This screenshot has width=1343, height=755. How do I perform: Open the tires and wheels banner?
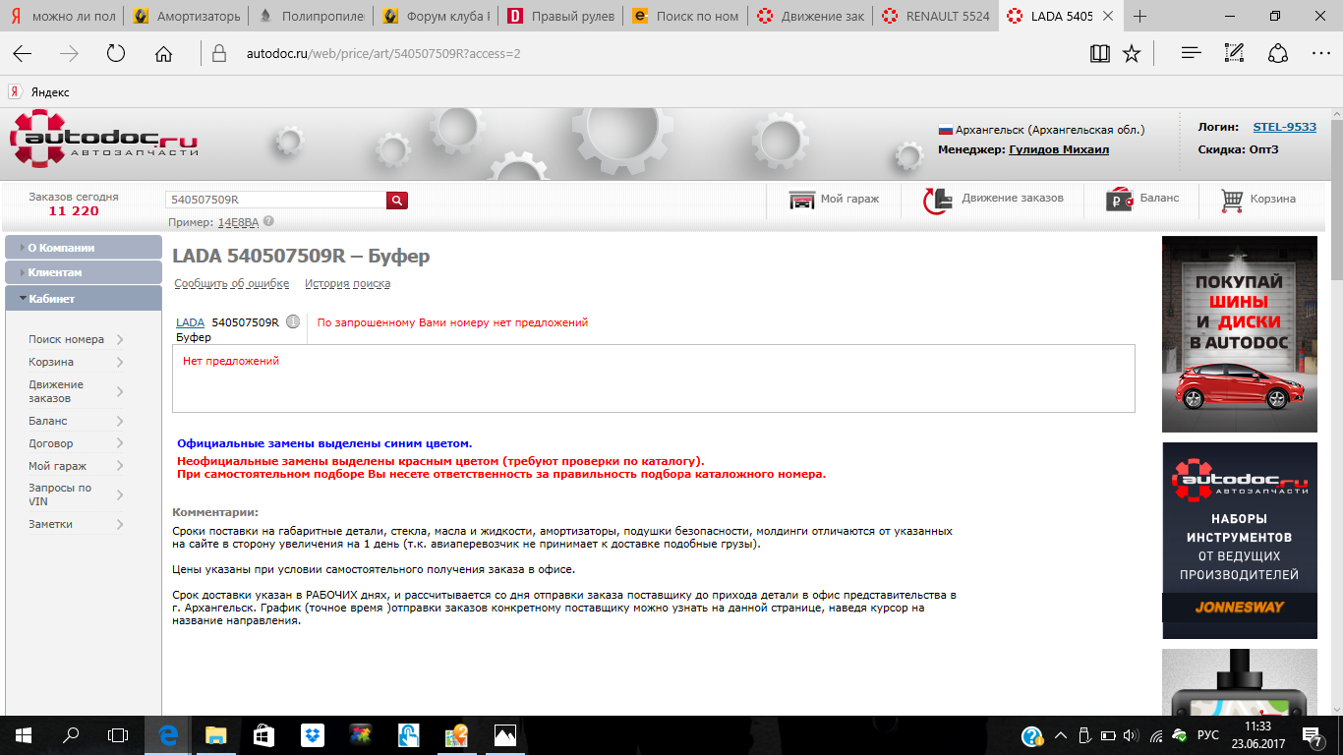pyautogui.click(x=1239, y=334)
